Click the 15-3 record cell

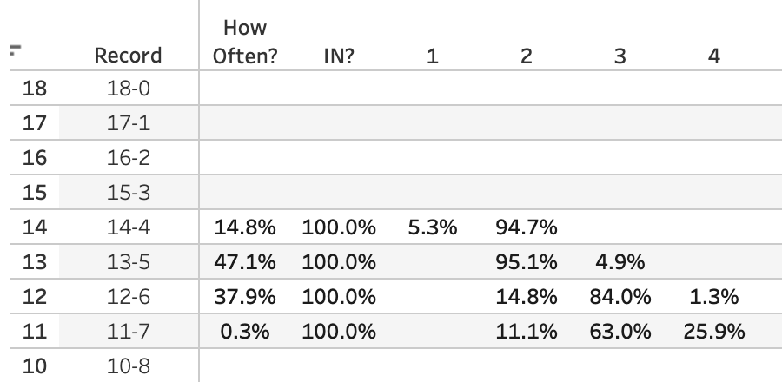pos(129,193)
